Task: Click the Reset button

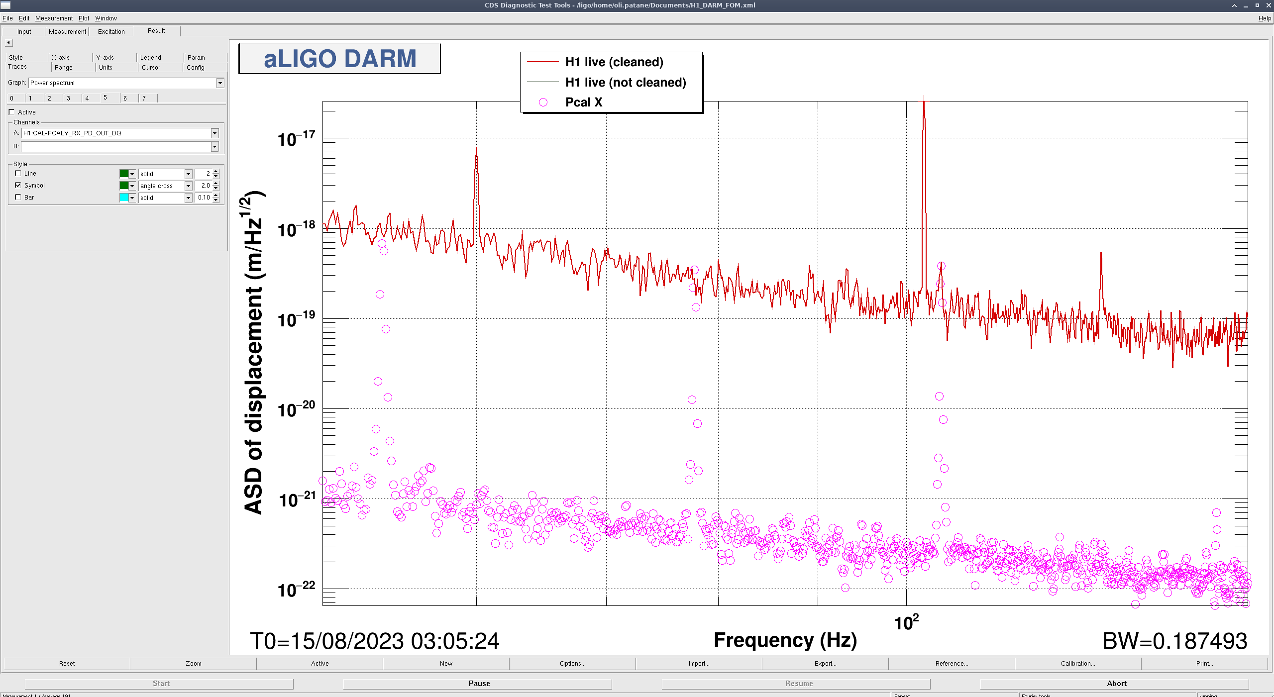Action: pyautogui.click(x=67, y=664)
